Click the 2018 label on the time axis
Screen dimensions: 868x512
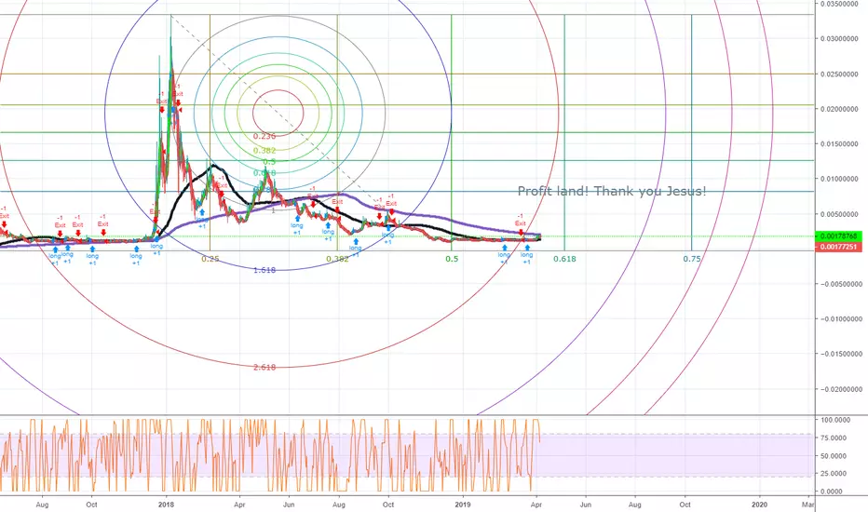166,505
